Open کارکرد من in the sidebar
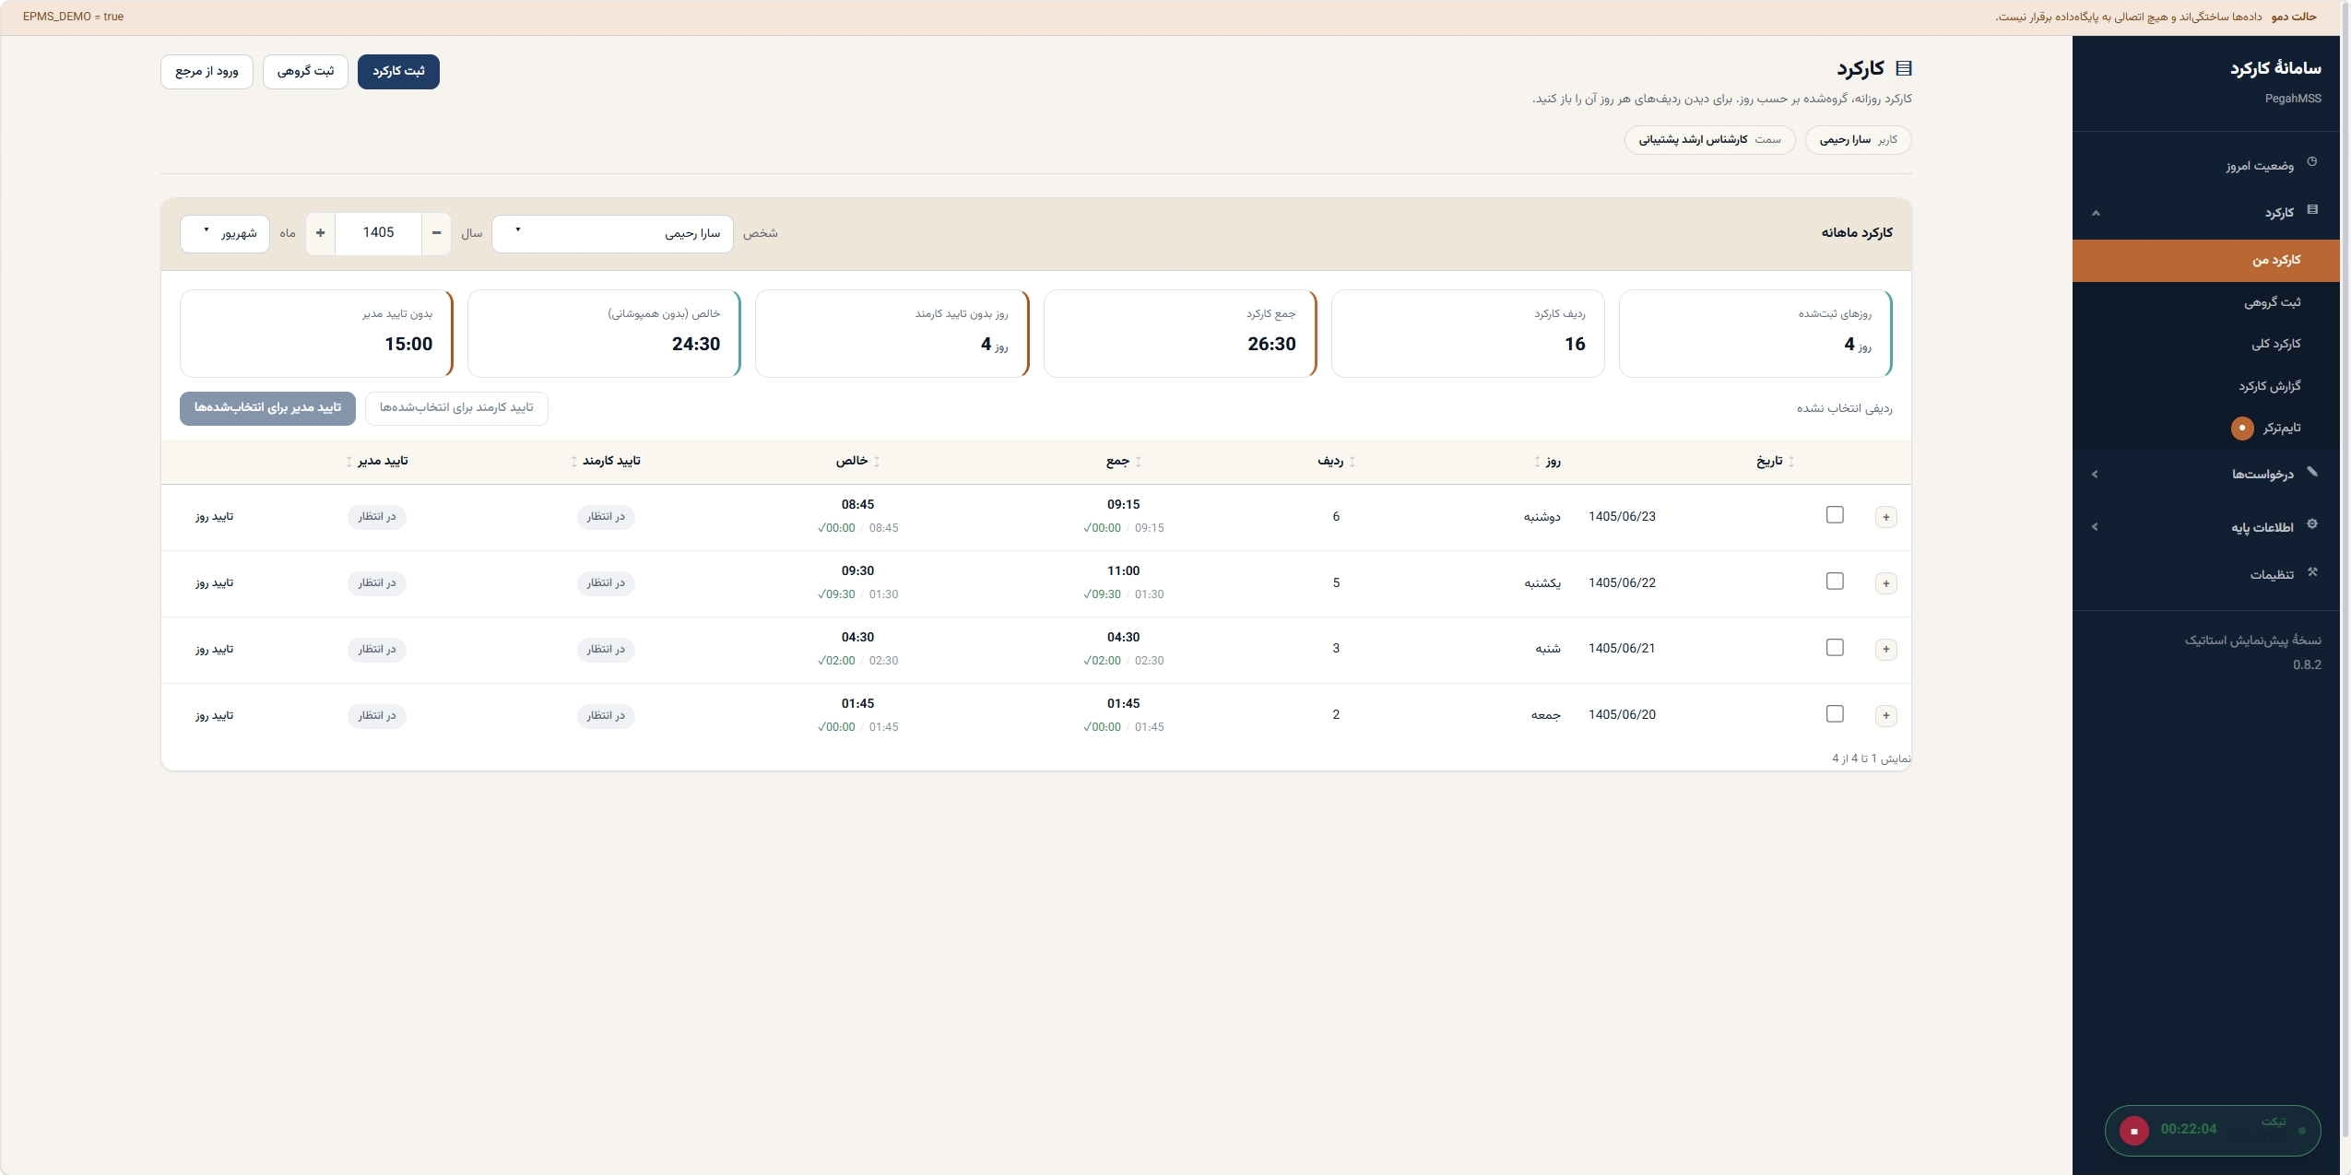2351x1175 pixels. pos(2206,261)
